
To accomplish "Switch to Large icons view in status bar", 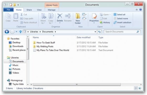I will point(140,88).
